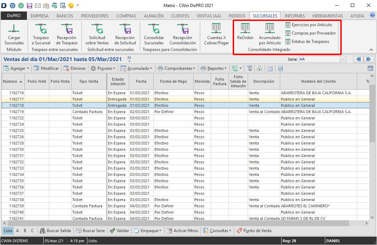Open the Reportes dropdown menu
This screenshot has width=377, height=245.
click(x=225, y=68)
